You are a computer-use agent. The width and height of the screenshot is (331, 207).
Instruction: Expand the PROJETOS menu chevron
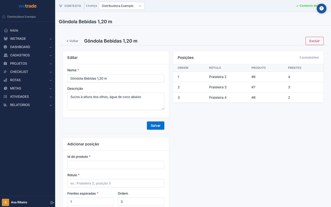(x=51, y=64)
